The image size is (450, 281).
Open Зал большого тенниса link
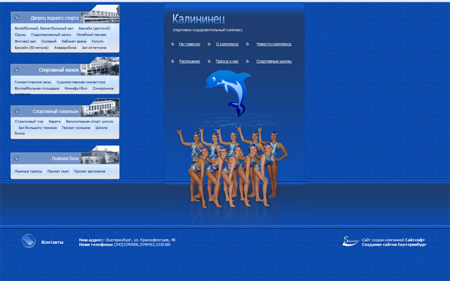pos(37,128)
